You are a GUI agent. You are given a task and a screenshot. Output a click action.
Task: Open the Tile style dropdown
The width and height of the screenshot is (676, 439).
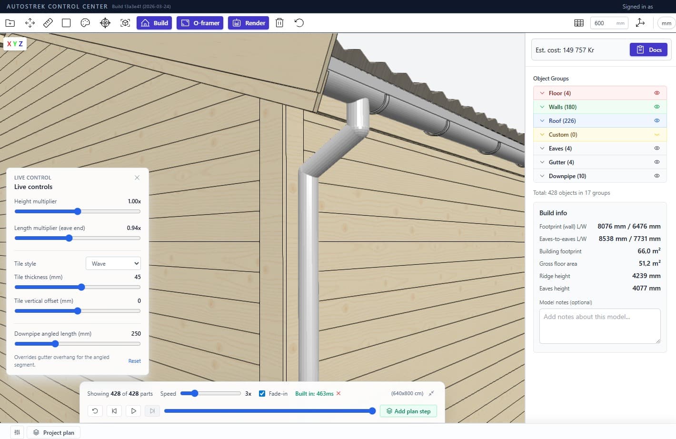(x=113, y=263)
